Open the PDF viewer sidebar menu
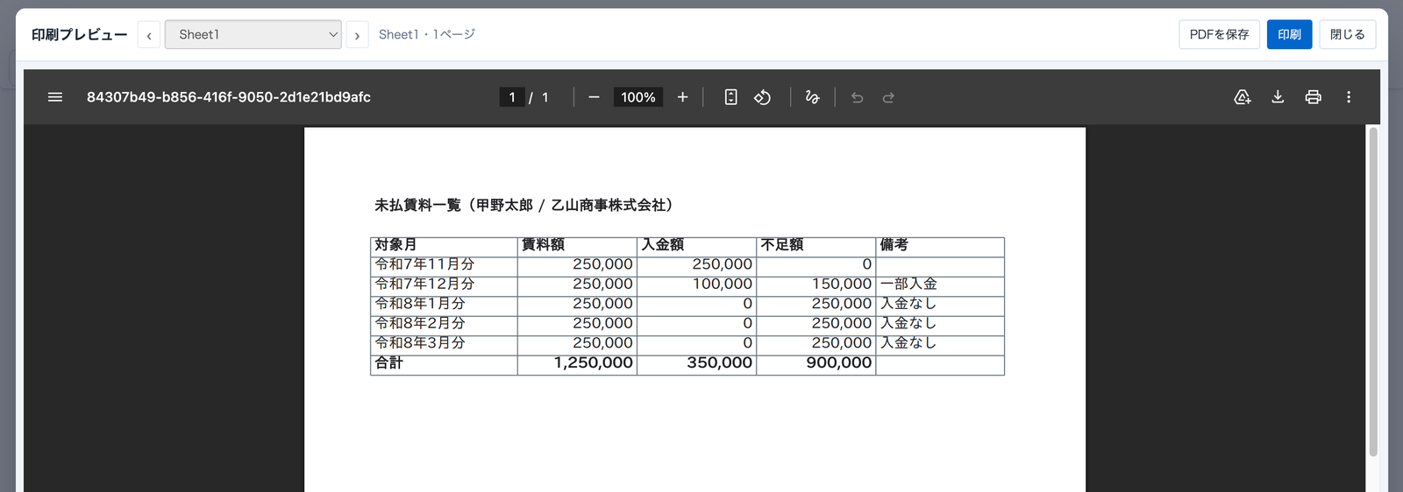The width and height of the screenshot is (1403, 492). click(x=55, y=97)
